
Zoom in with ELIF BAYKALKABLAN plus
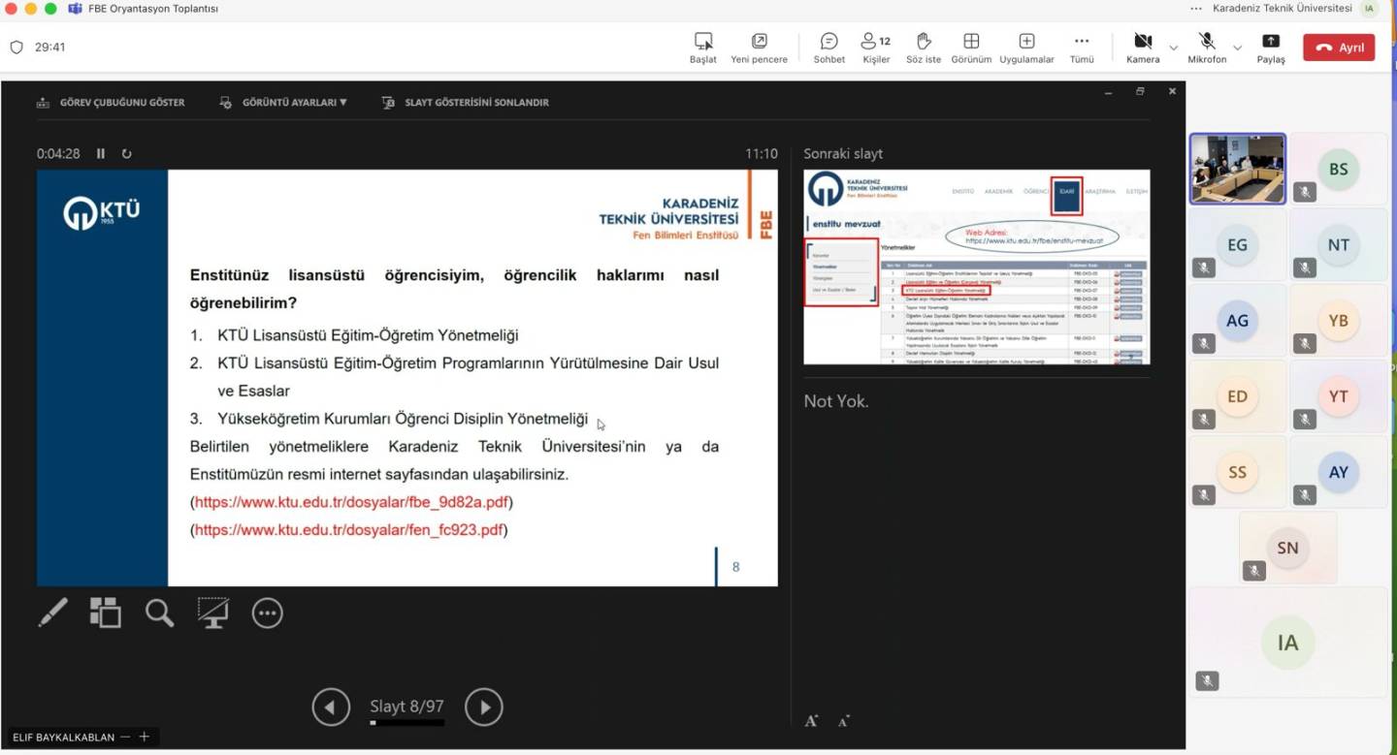coord(145,737)
